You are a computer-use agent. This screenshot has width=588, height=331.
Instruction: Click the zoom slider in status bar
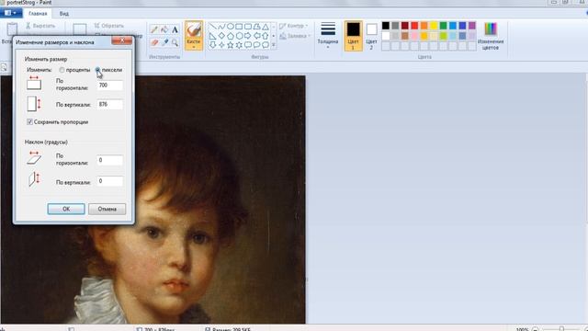point(561,329)
